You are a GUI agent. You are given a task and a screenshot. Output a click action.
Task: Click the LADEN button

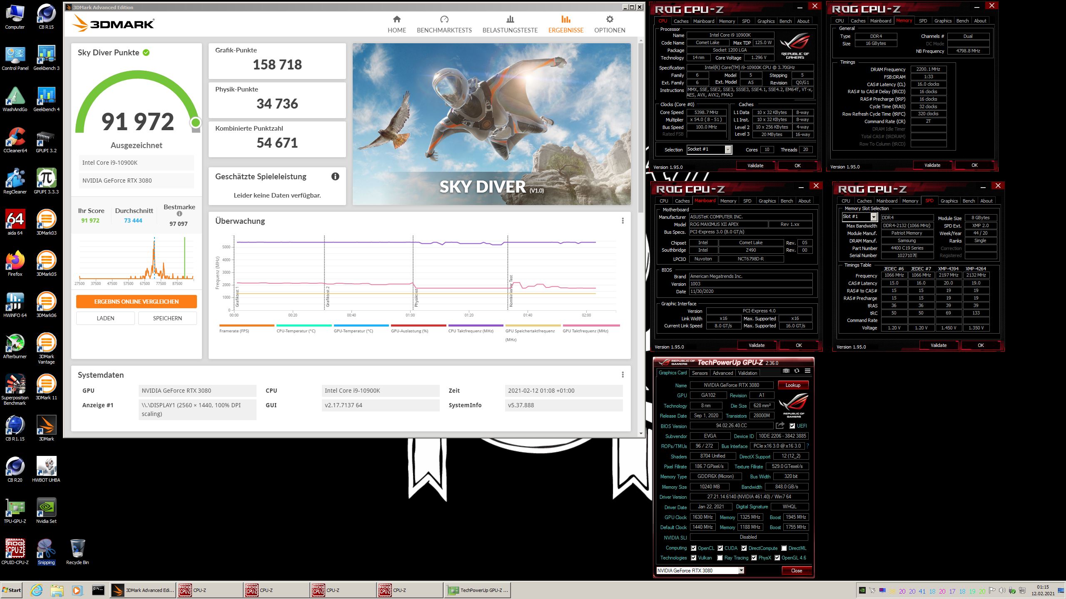point(105,318)
